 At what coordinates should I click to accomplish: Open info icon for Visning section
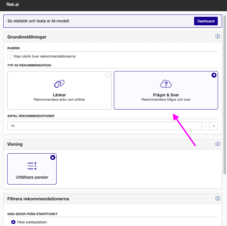click(x=217, y=144)
